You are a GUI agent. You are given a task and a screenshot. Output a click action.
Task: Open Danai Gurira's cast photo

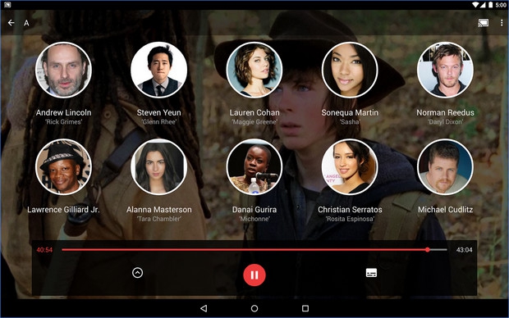coord(254,167)
